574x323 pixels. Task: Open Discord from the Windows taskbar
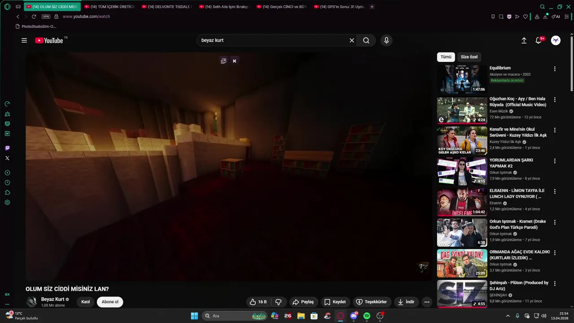click(x=354, y=316)
